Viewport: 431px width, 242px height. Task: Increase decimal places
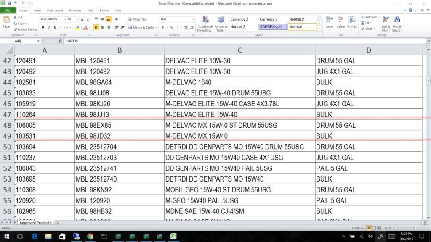click(x=186, y=27)
